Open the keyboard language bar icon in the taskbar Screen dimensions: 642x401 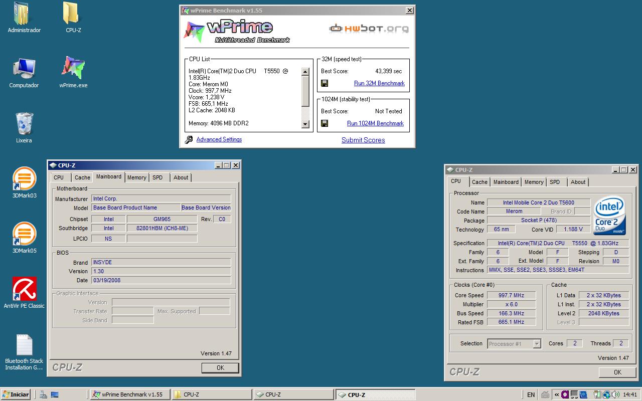tap(545, 395)
